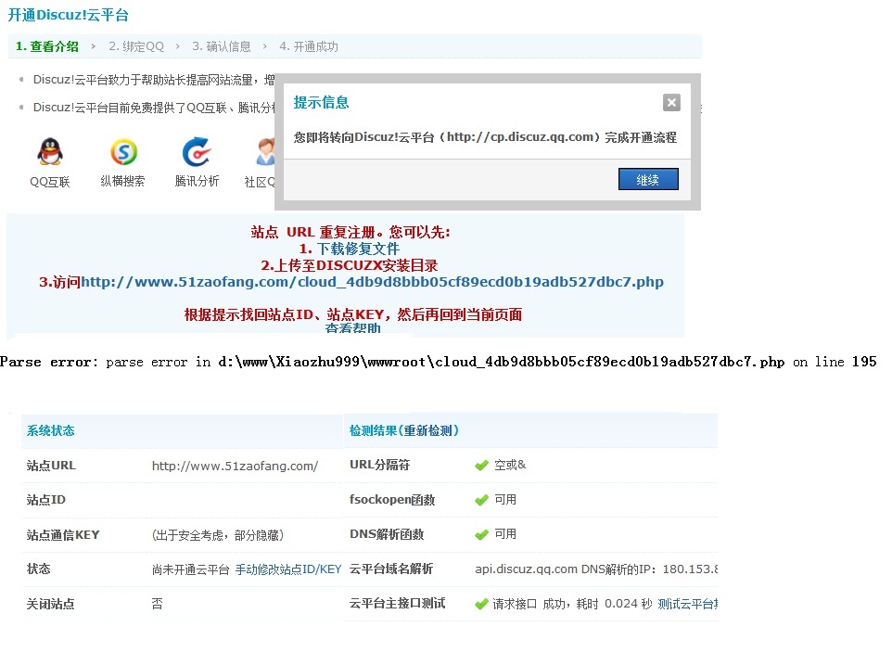Click the 继续 button
The width and height of the screenshot is (892, 665).
pos(648,179)
